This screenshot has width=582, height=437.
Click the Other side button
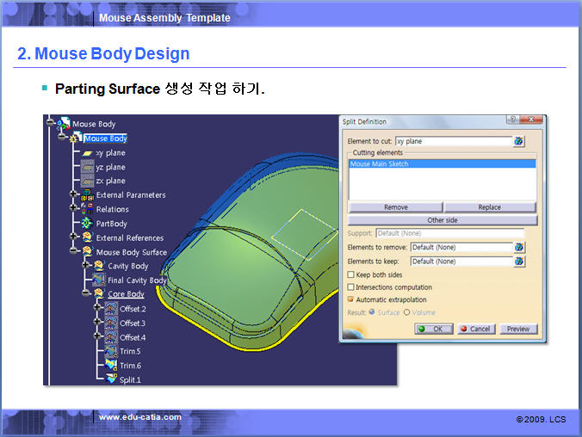441,220
